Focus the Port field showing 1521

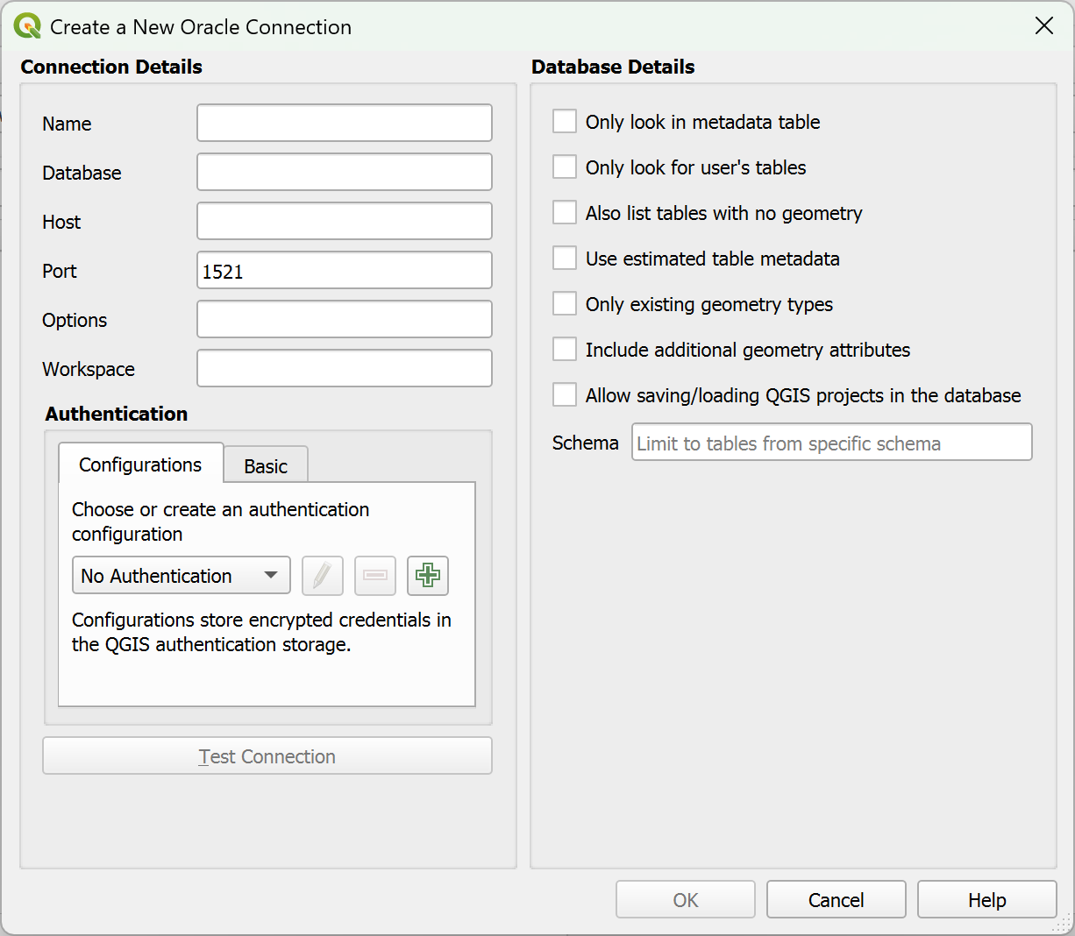[x=344, y=271]
